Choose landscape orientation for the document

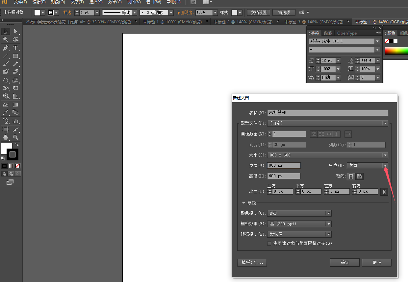(x=359, y=176)
